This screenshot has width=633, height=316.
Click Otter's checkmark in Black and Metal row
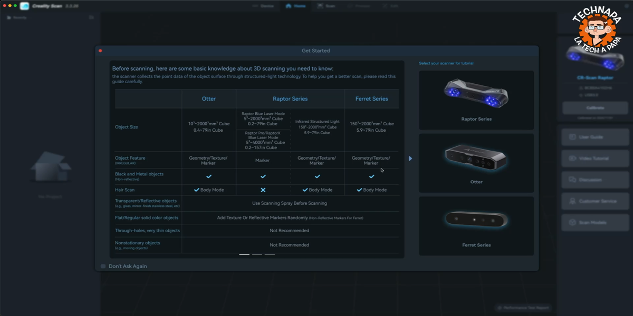click(209, 176)
